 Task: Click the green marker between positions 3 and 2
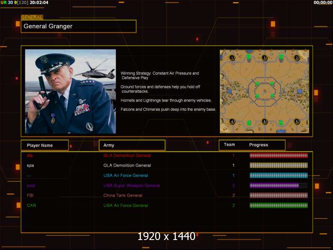click(x=281, y=57)
